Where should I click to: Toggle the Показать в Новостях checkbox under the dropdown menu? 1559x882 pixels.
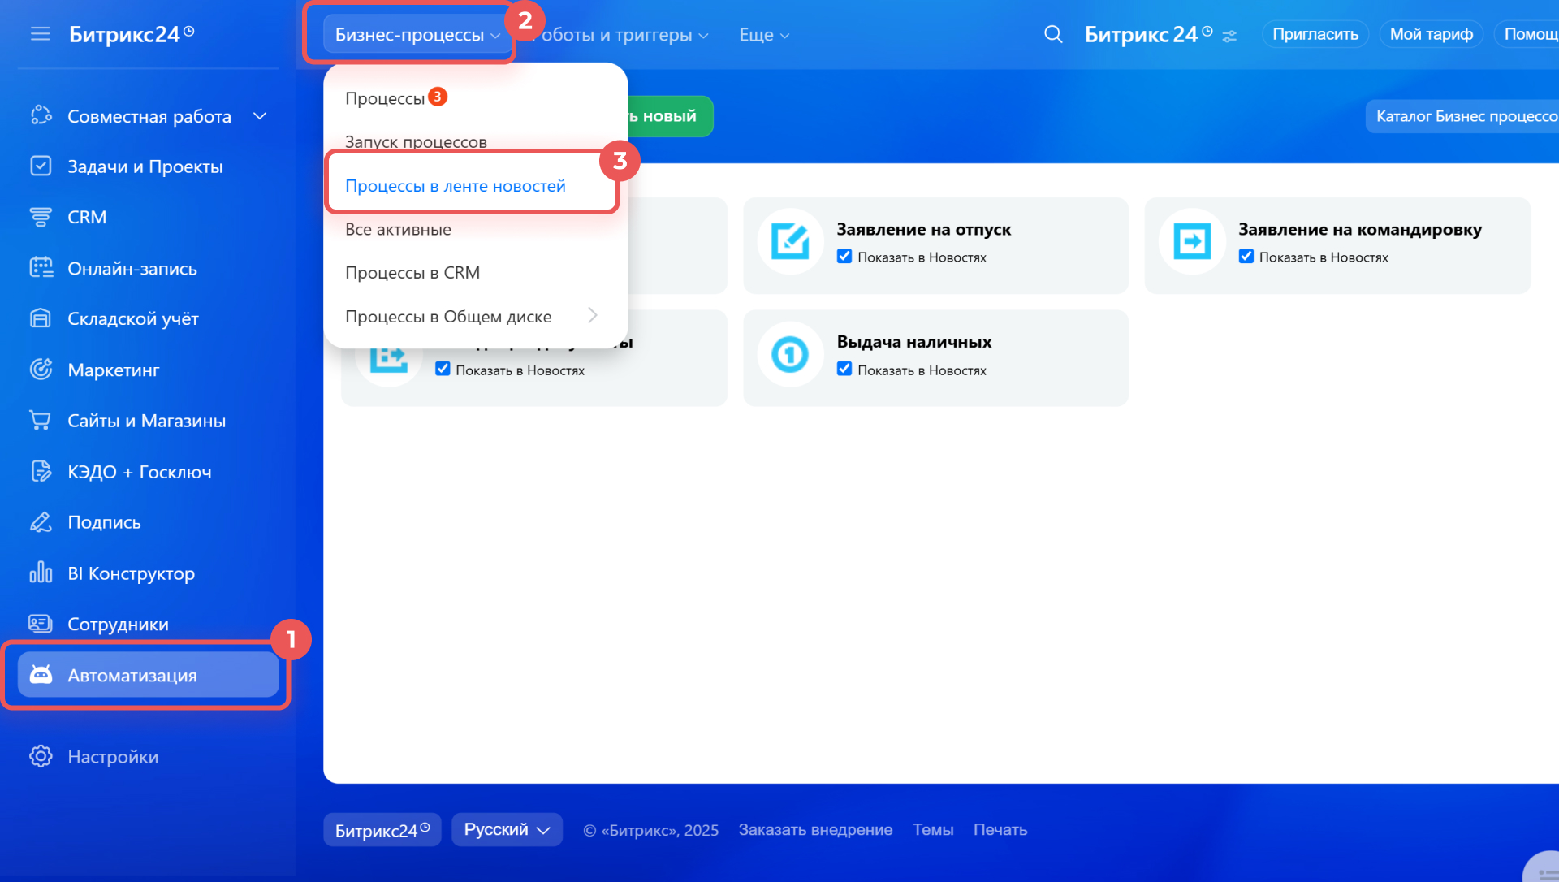(443, 369)
